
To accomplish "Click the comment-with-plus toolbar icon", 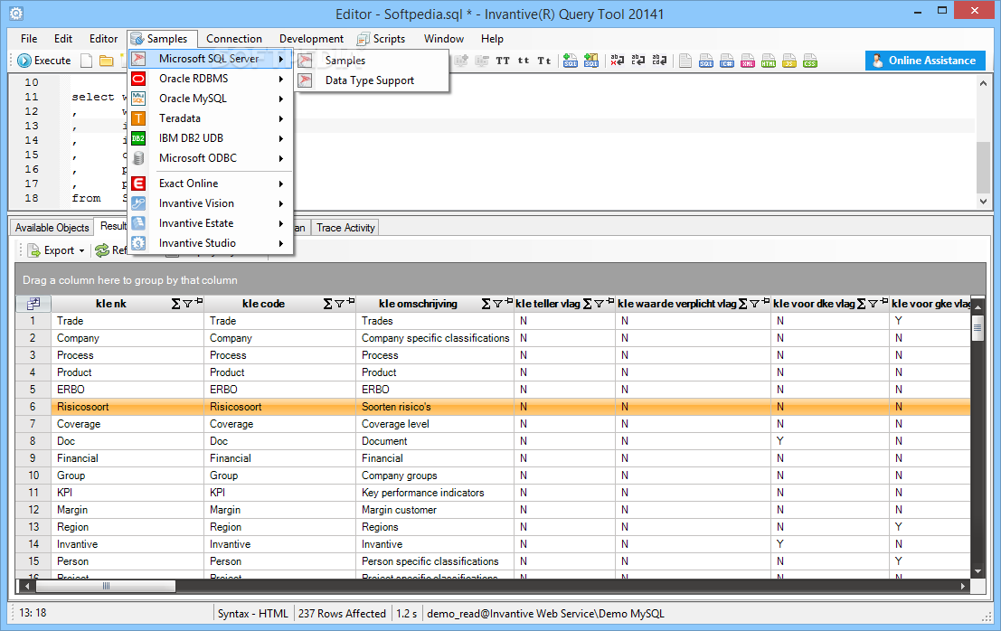I will click(x=461, y=61).
